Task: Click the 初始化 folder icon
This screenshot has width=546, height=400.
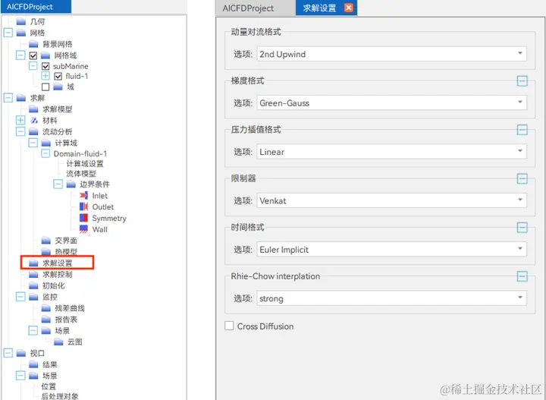Action: point(33,285)
